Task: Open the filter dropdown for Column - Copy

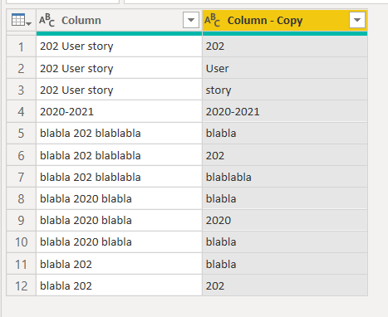Action: click(x=357, y=20)
